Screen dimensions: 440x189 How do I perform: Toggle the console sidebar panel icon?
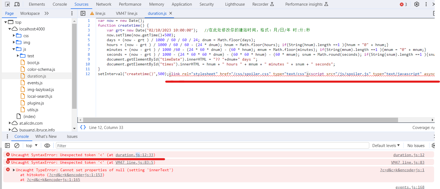point(8,146)
